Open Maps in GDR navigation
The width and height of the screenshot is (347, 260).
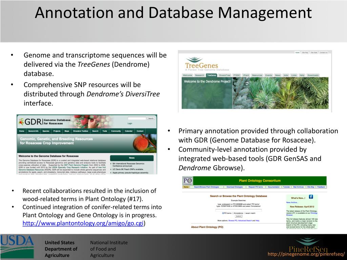67,131
